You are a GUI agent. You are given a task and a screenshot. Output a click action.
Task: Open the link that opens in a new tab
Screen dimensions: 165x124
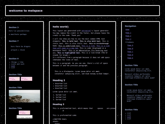(x=66, y=48)
